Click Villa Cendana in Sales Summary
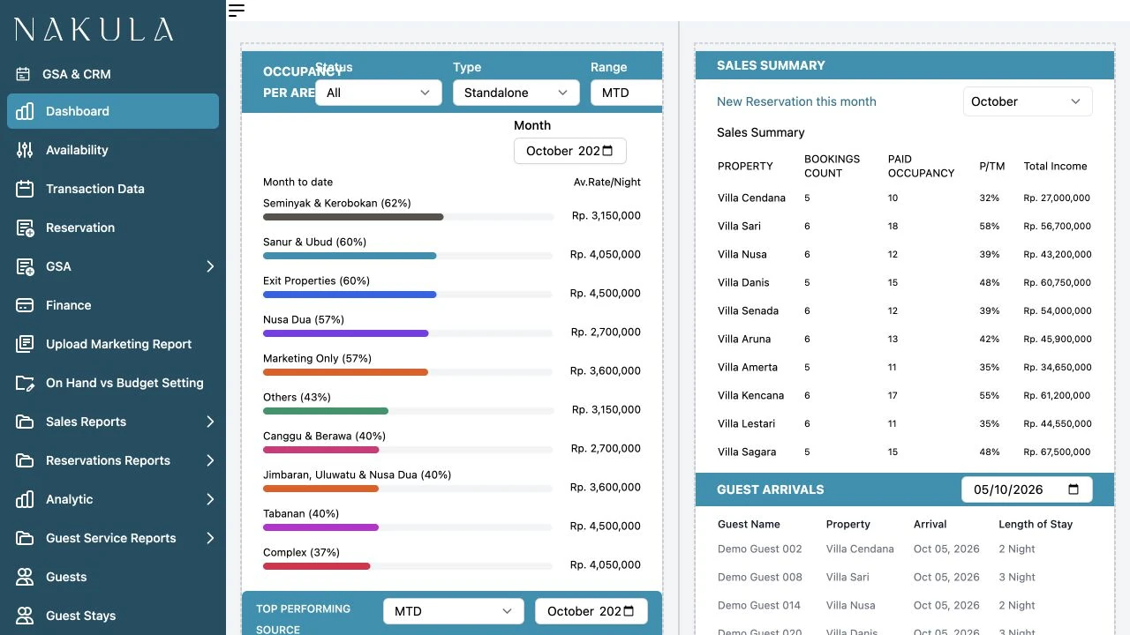The height and width of the screenshot is (635, 1130). point(751,198)
